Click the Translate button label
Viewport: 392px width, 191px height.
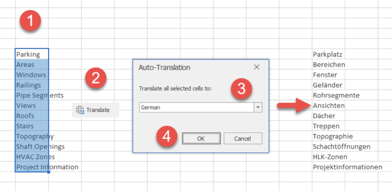[x=98, y=110]
